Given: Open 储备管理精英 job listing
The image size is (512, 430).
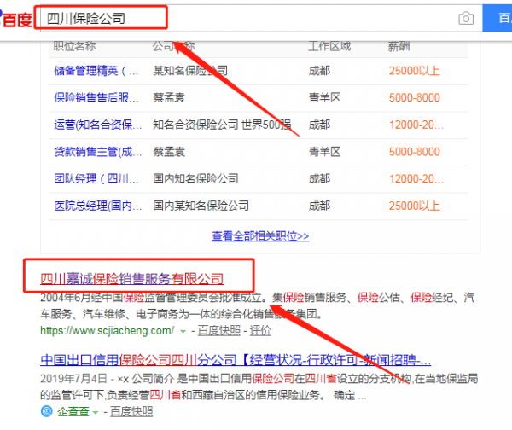Looking at the screenshot, I should (x=96, y=71).
